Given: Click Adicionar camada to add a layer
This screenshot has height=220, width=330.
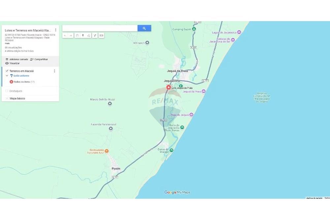Looking at the screenshot, I should [18, 59].
